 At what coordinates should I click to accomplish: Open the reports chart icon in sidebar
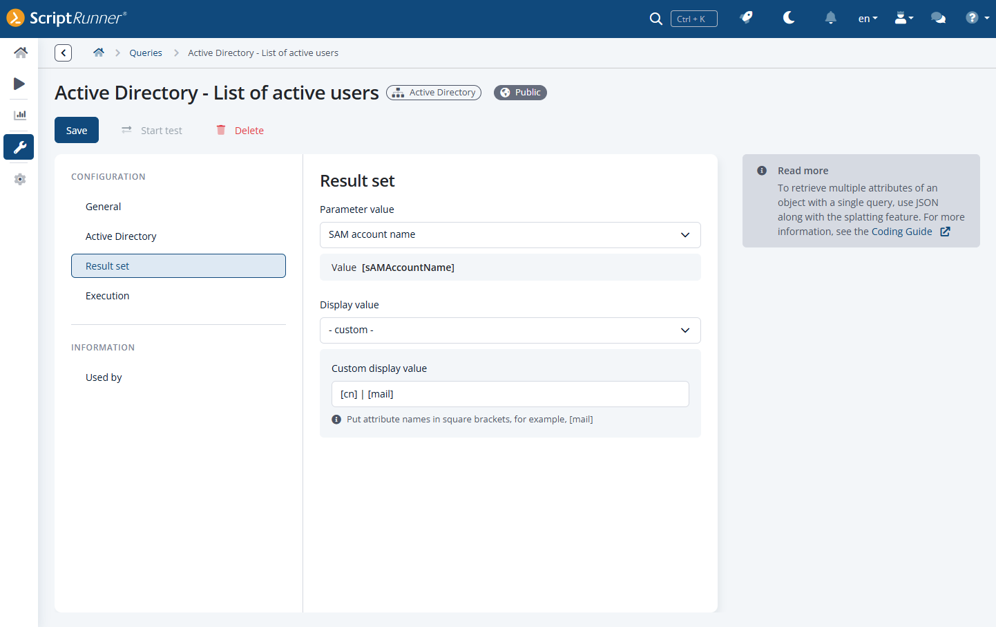(20, 115)
